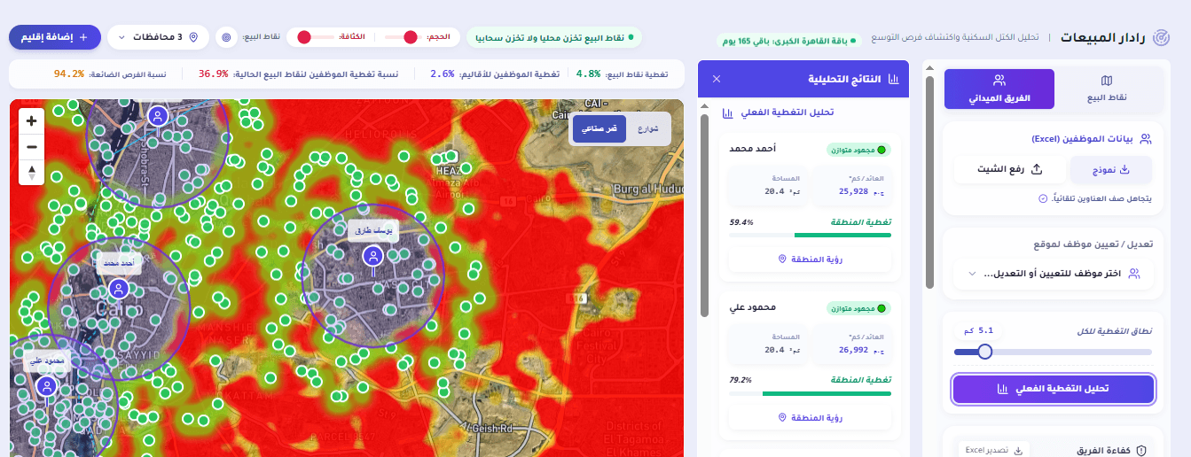Screen dimensions: 1191x457
Task: Click the يوسف طارق map label
Action: tap(372, 229)
